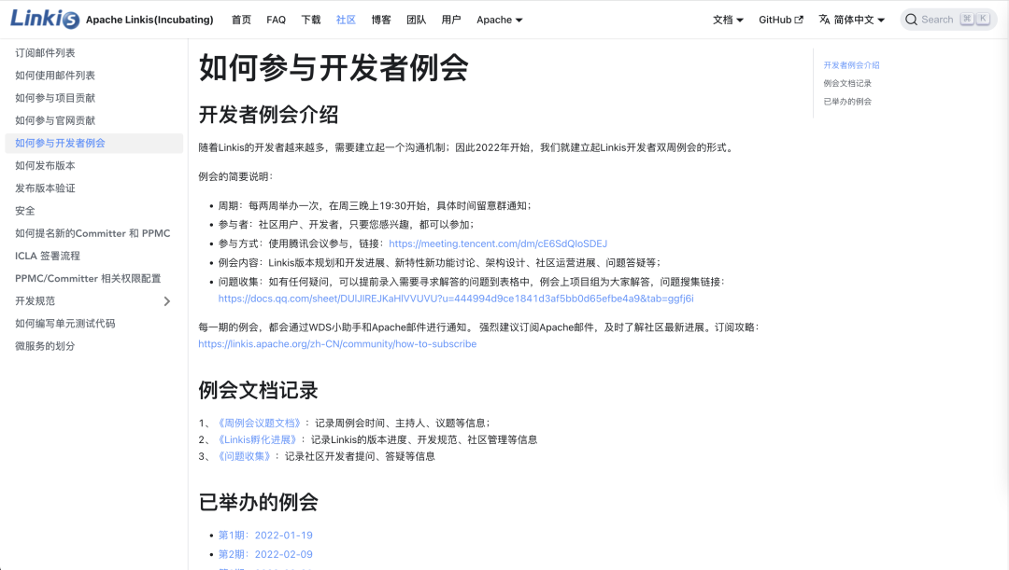
Task: Open the how-to-subscribe link
Action: (337, 344)
